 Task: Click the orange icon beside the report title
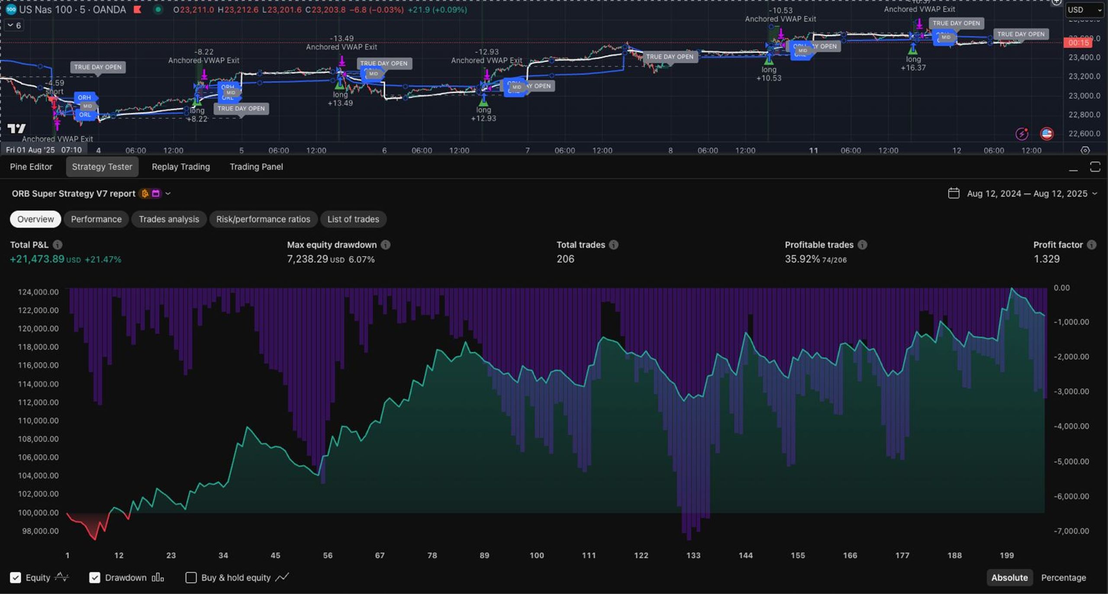pyautogui.click(x=145, y=193)
